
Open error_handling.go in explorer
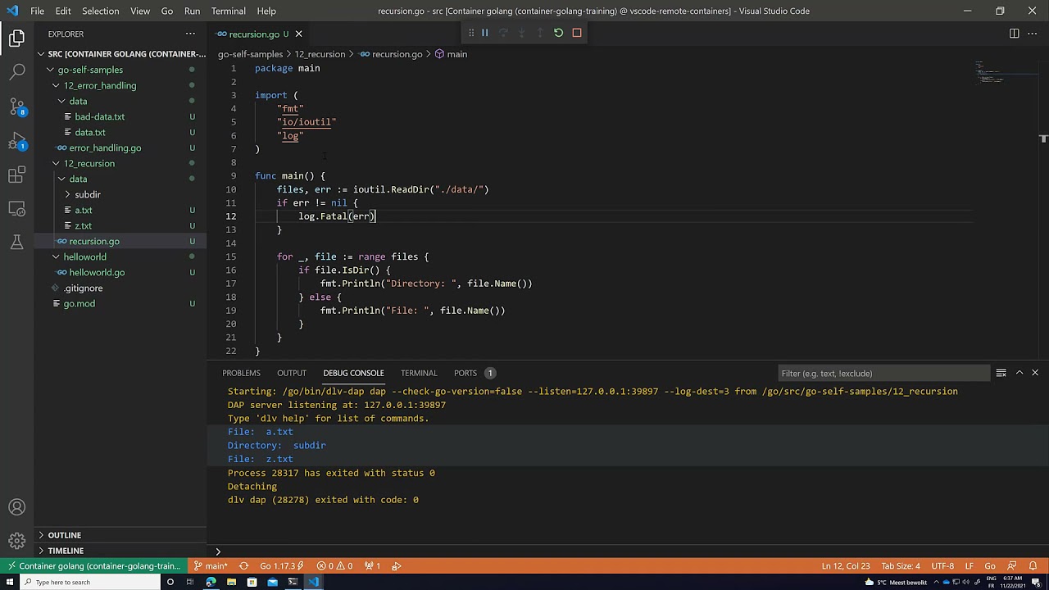click(120, 147)
